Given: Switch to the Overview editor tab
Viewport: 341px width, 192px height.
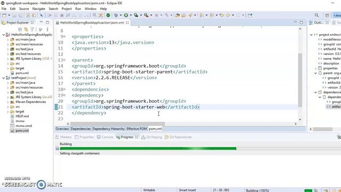Looking at the screenshot, I should 62,129.
